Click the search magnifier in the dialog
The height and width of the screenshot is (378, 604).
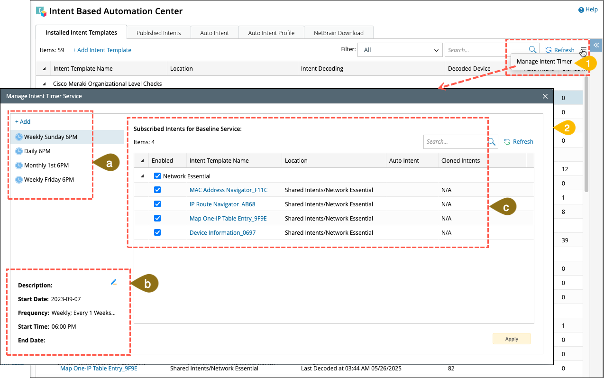coord(492,142)
